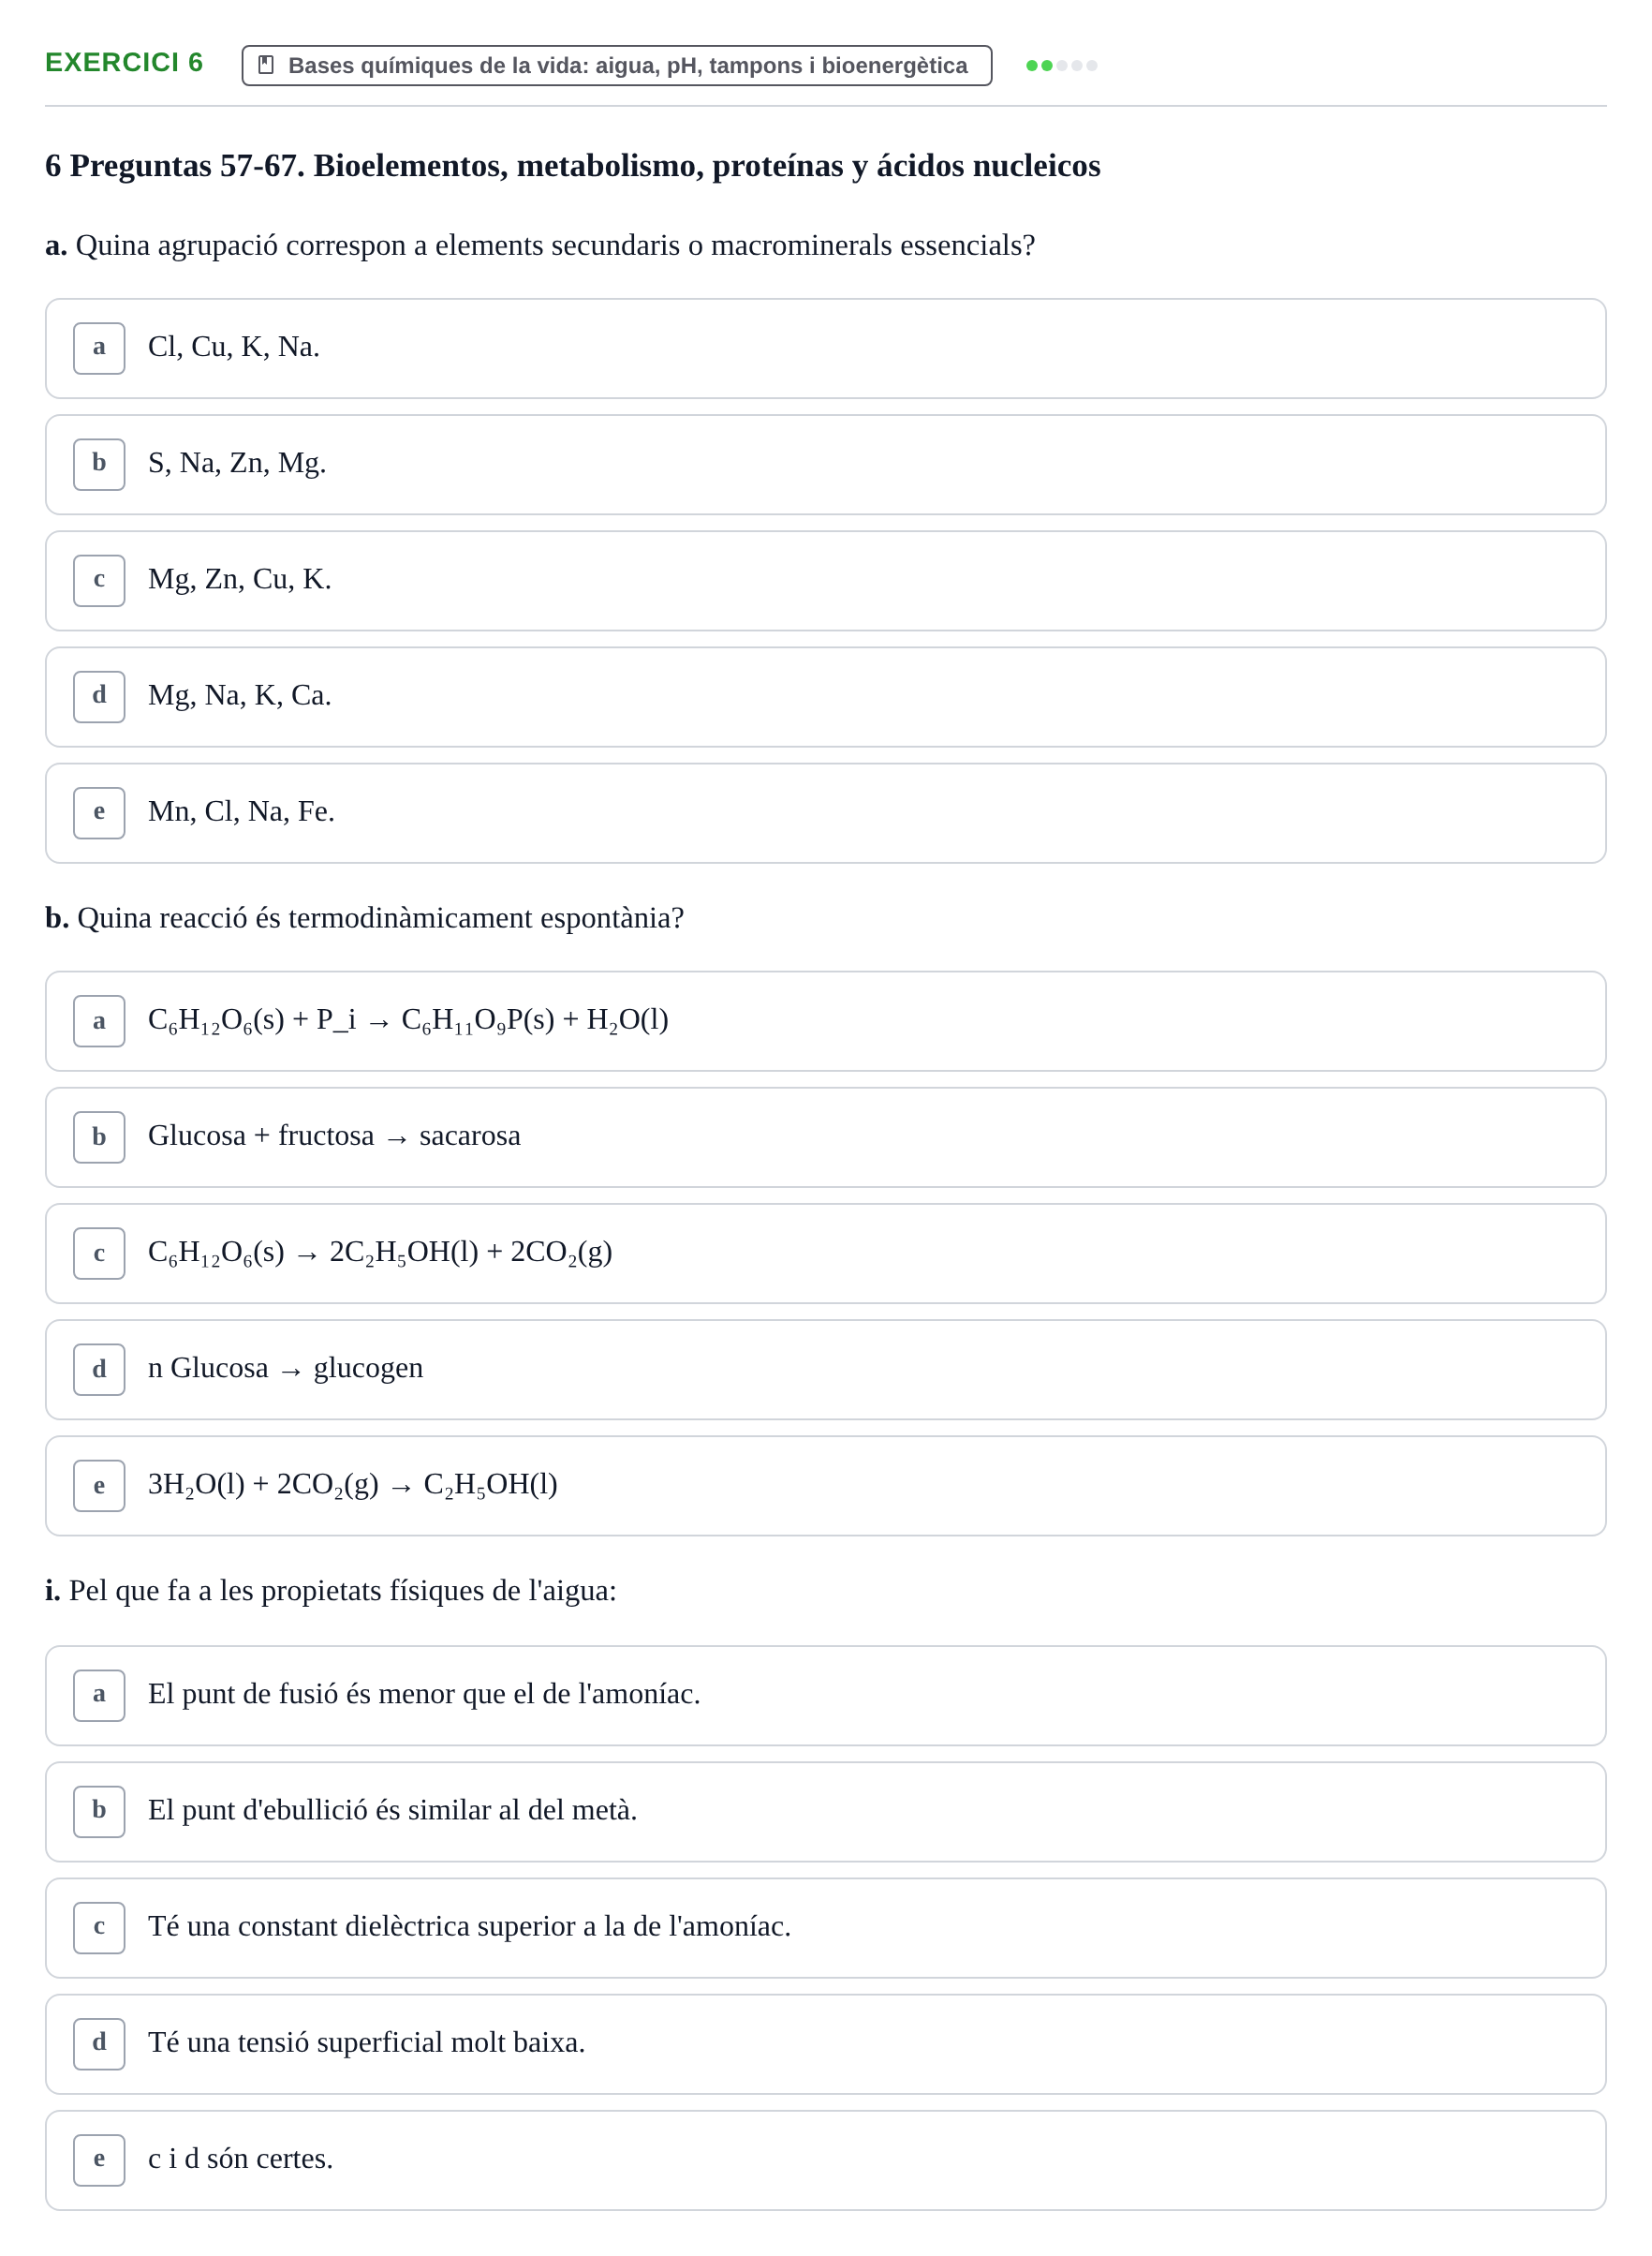Image resolution: width=1652 pixels, height=2256 pixels.
Task: Select the glucose phosphorylation reaction option
Action: [825, 1020]
